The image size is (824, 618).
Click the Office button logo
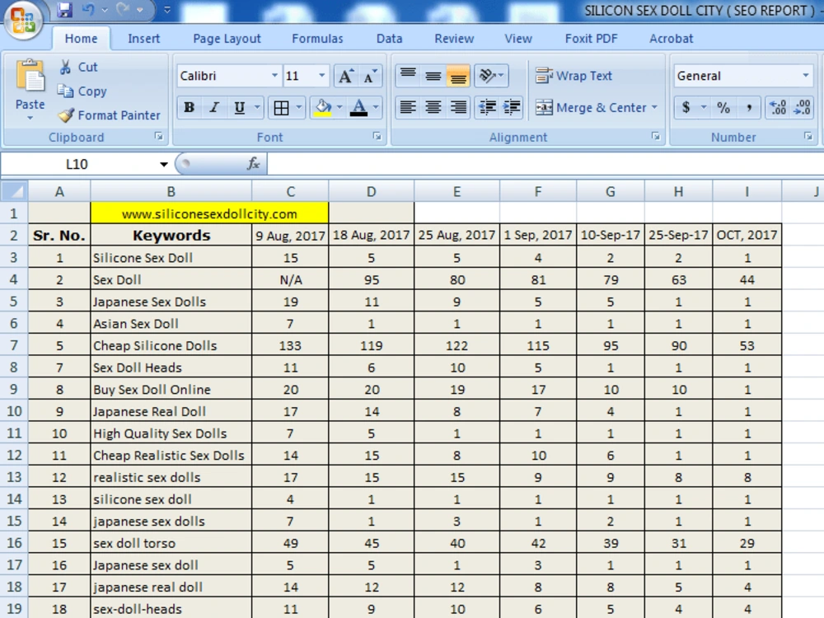coord(22,20)
